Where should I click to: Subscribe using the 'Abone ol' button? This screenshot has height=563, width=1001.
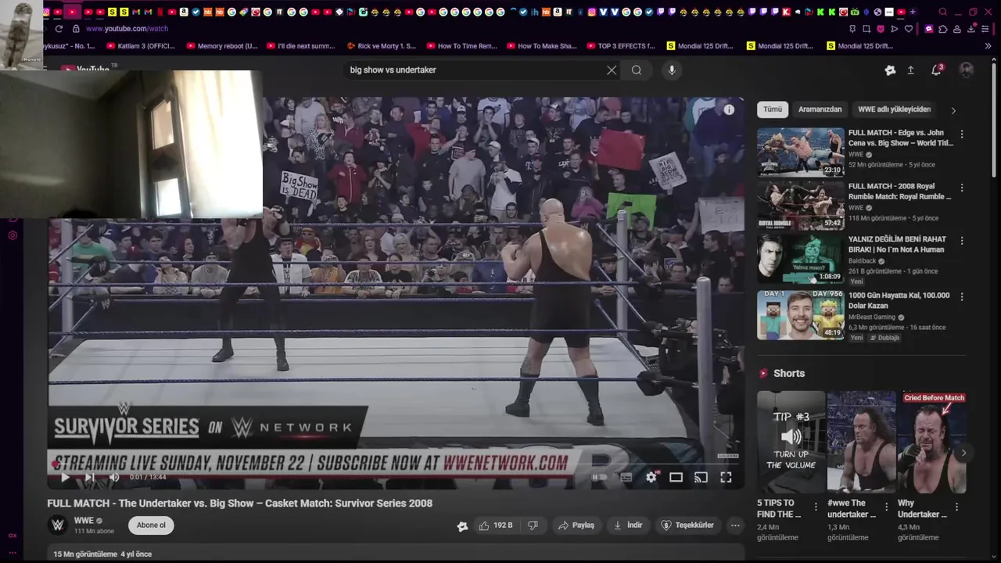coord(151,525)
